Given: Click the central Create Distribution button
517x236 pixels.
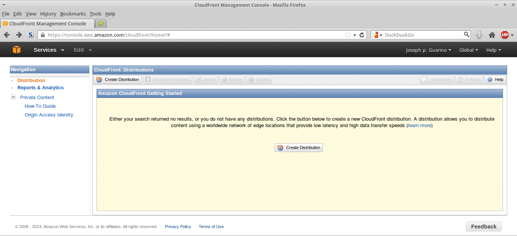Looking at the screenshot, I should point(299,147).
